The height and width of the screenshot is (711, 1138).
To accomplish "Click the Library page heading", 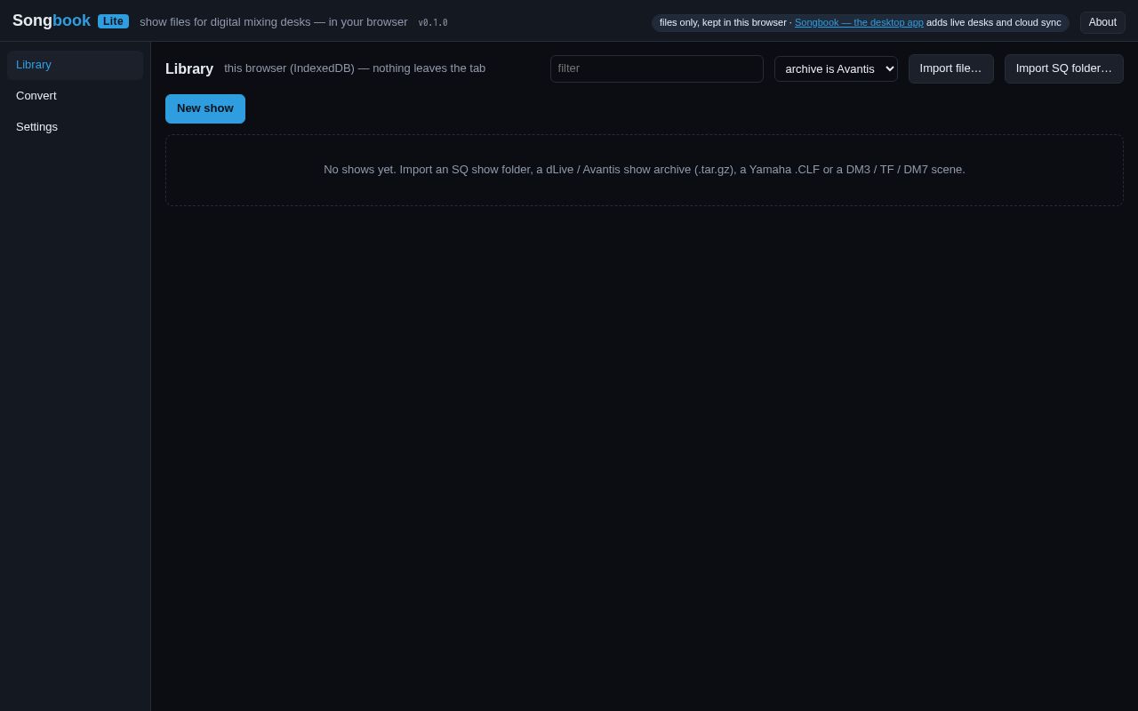I will pyautogui.click(x=189, y=69).
